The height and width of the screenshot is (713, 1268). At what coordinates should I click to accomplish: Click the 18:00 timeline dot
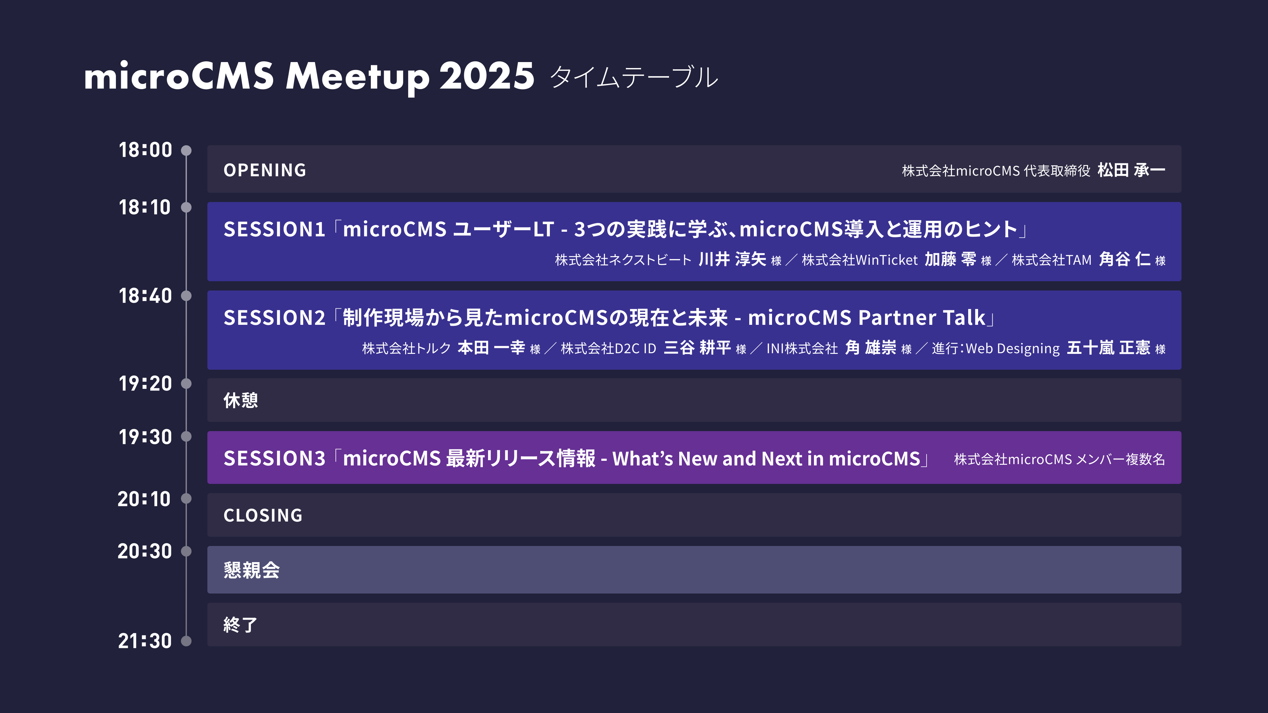(x=186, y=150)
